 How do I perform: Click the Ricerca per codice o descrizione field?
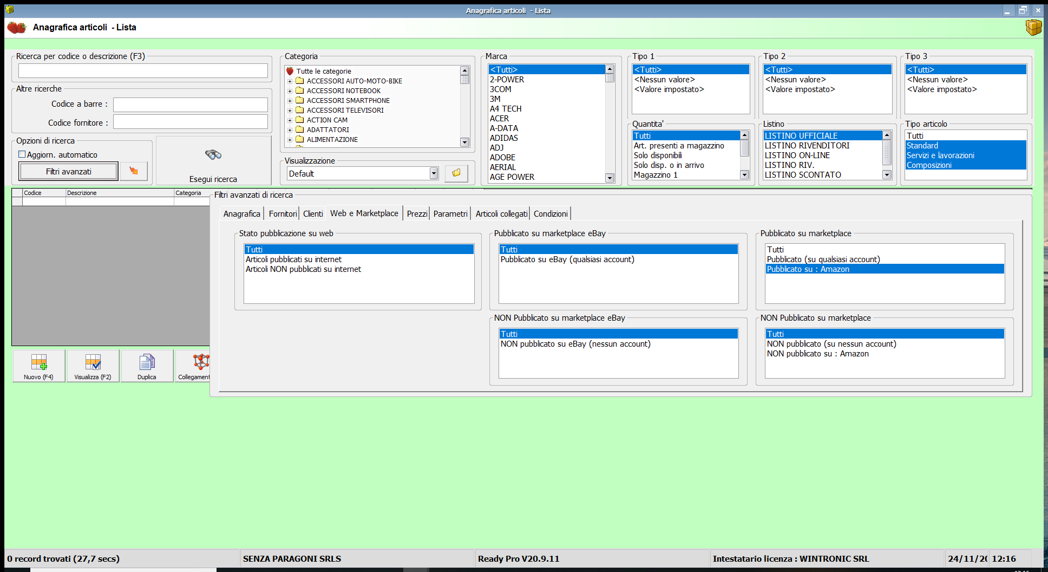[x=143, y=71]
